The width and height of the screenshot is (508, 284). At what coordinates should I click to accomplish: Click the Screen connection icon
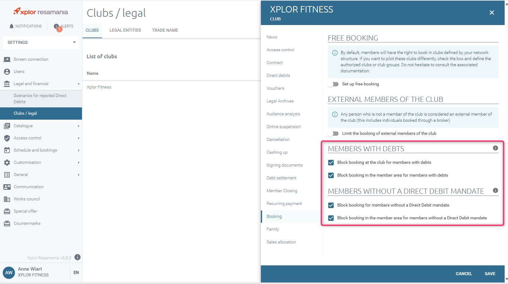[7, 59]
